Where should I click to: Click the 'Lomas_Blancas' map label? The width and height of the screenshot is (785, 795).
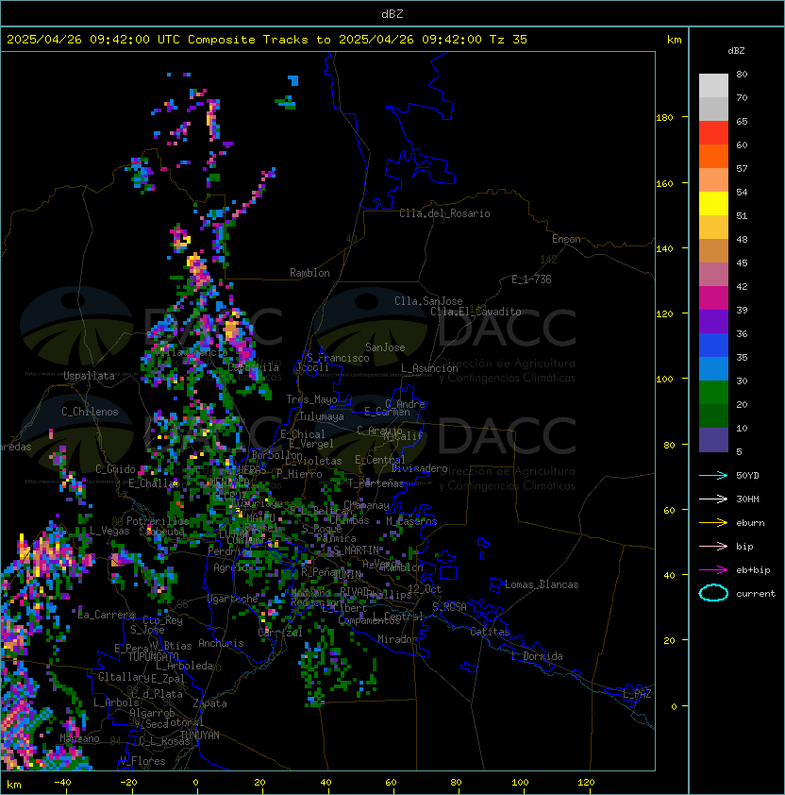(542, 584)
